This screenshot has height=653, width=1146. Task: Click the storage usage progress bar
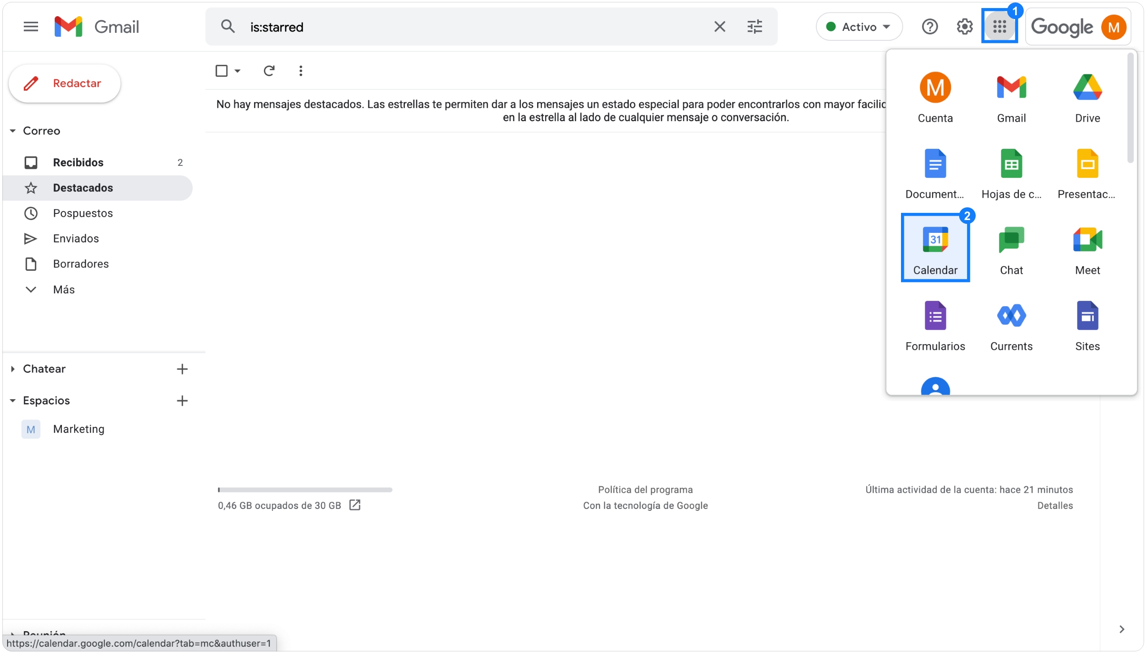(x=305, y=490)
